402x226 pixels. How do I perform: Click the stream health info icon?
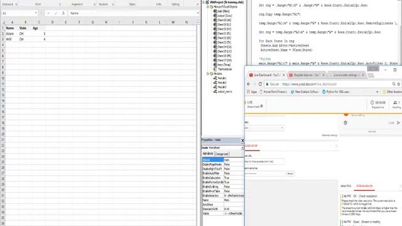point(261,106)
